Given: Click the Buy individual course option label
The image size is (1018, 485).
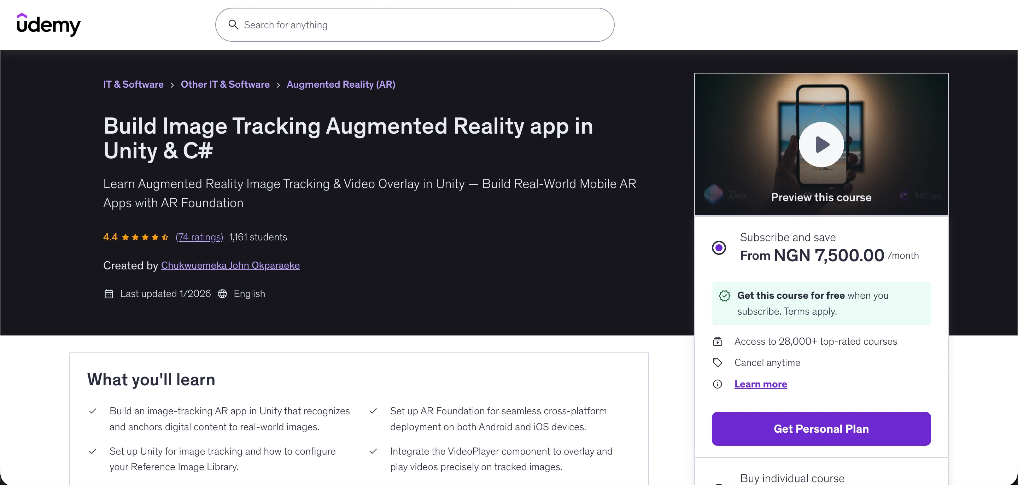Looking at the screenshot, I should click(x=792, y=478).
